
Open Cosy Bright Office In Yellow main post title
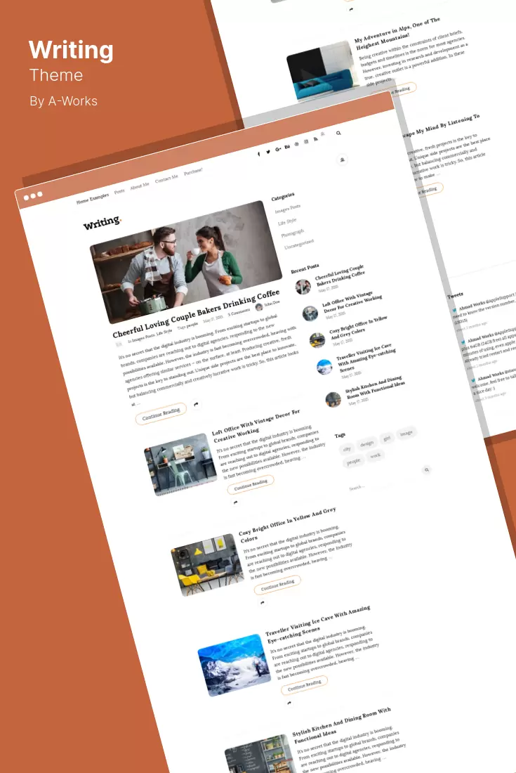[288, 526]
